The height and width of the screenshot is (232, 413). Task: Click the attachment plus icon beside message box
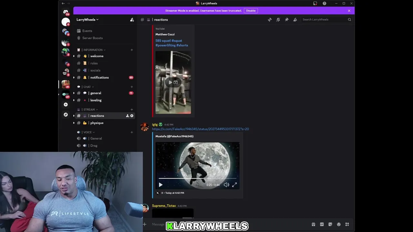[x=145, y=224]
